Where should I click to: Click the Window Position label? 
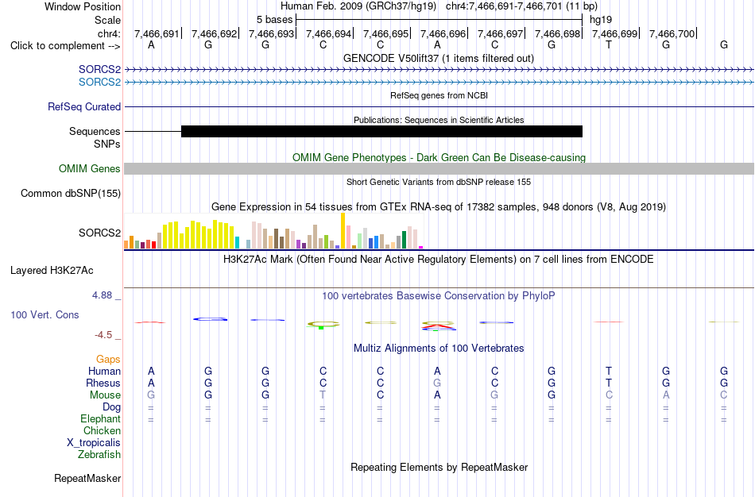coord(83,6)
